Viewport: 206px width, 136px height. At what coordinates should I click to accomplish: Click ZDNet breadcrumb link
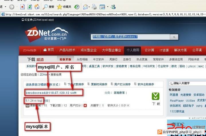tap(44, 75)
